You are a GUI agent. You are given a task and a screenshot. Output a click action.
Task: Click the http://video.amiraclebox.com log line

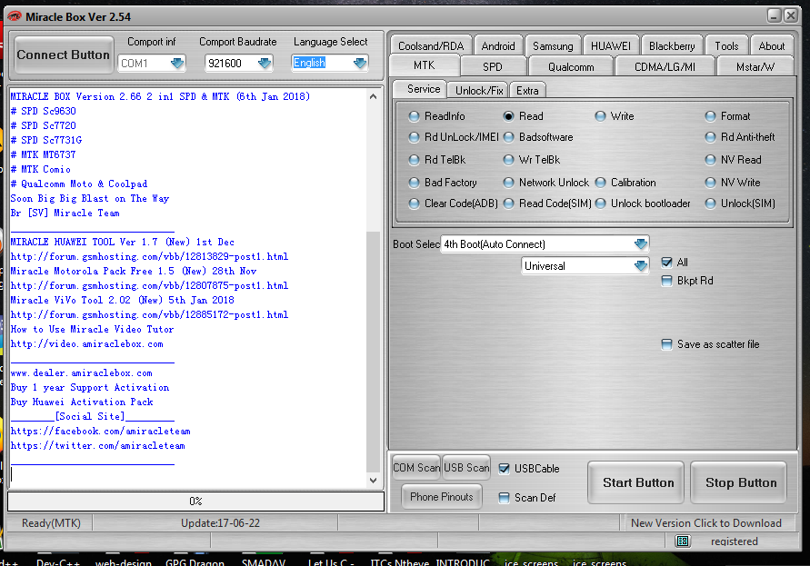click(x=86, y=344)
